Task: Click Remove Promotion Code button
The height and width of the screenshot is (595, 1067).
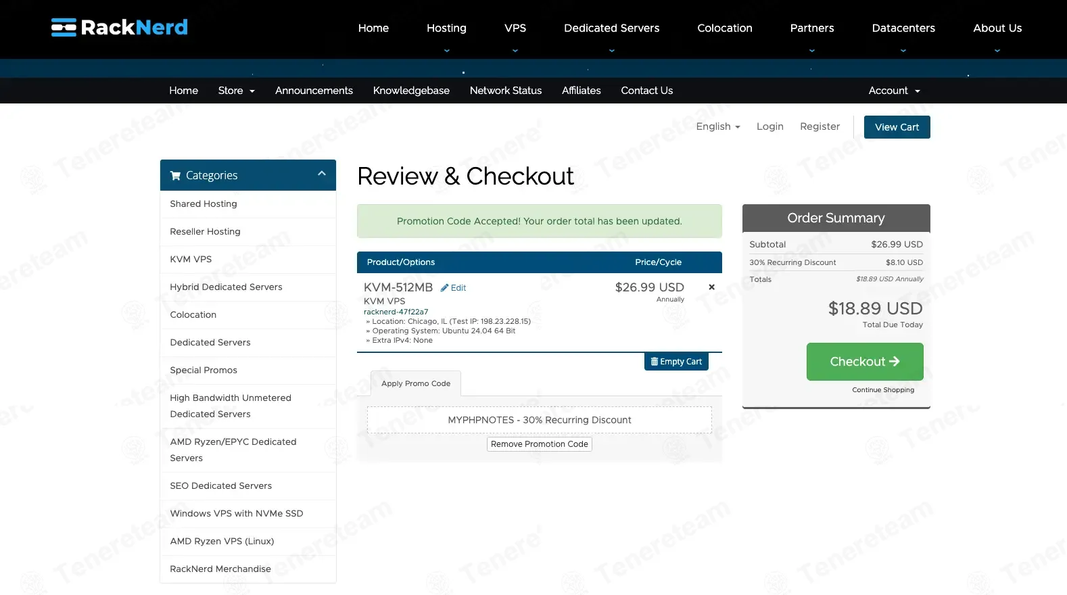Action: 539,444
